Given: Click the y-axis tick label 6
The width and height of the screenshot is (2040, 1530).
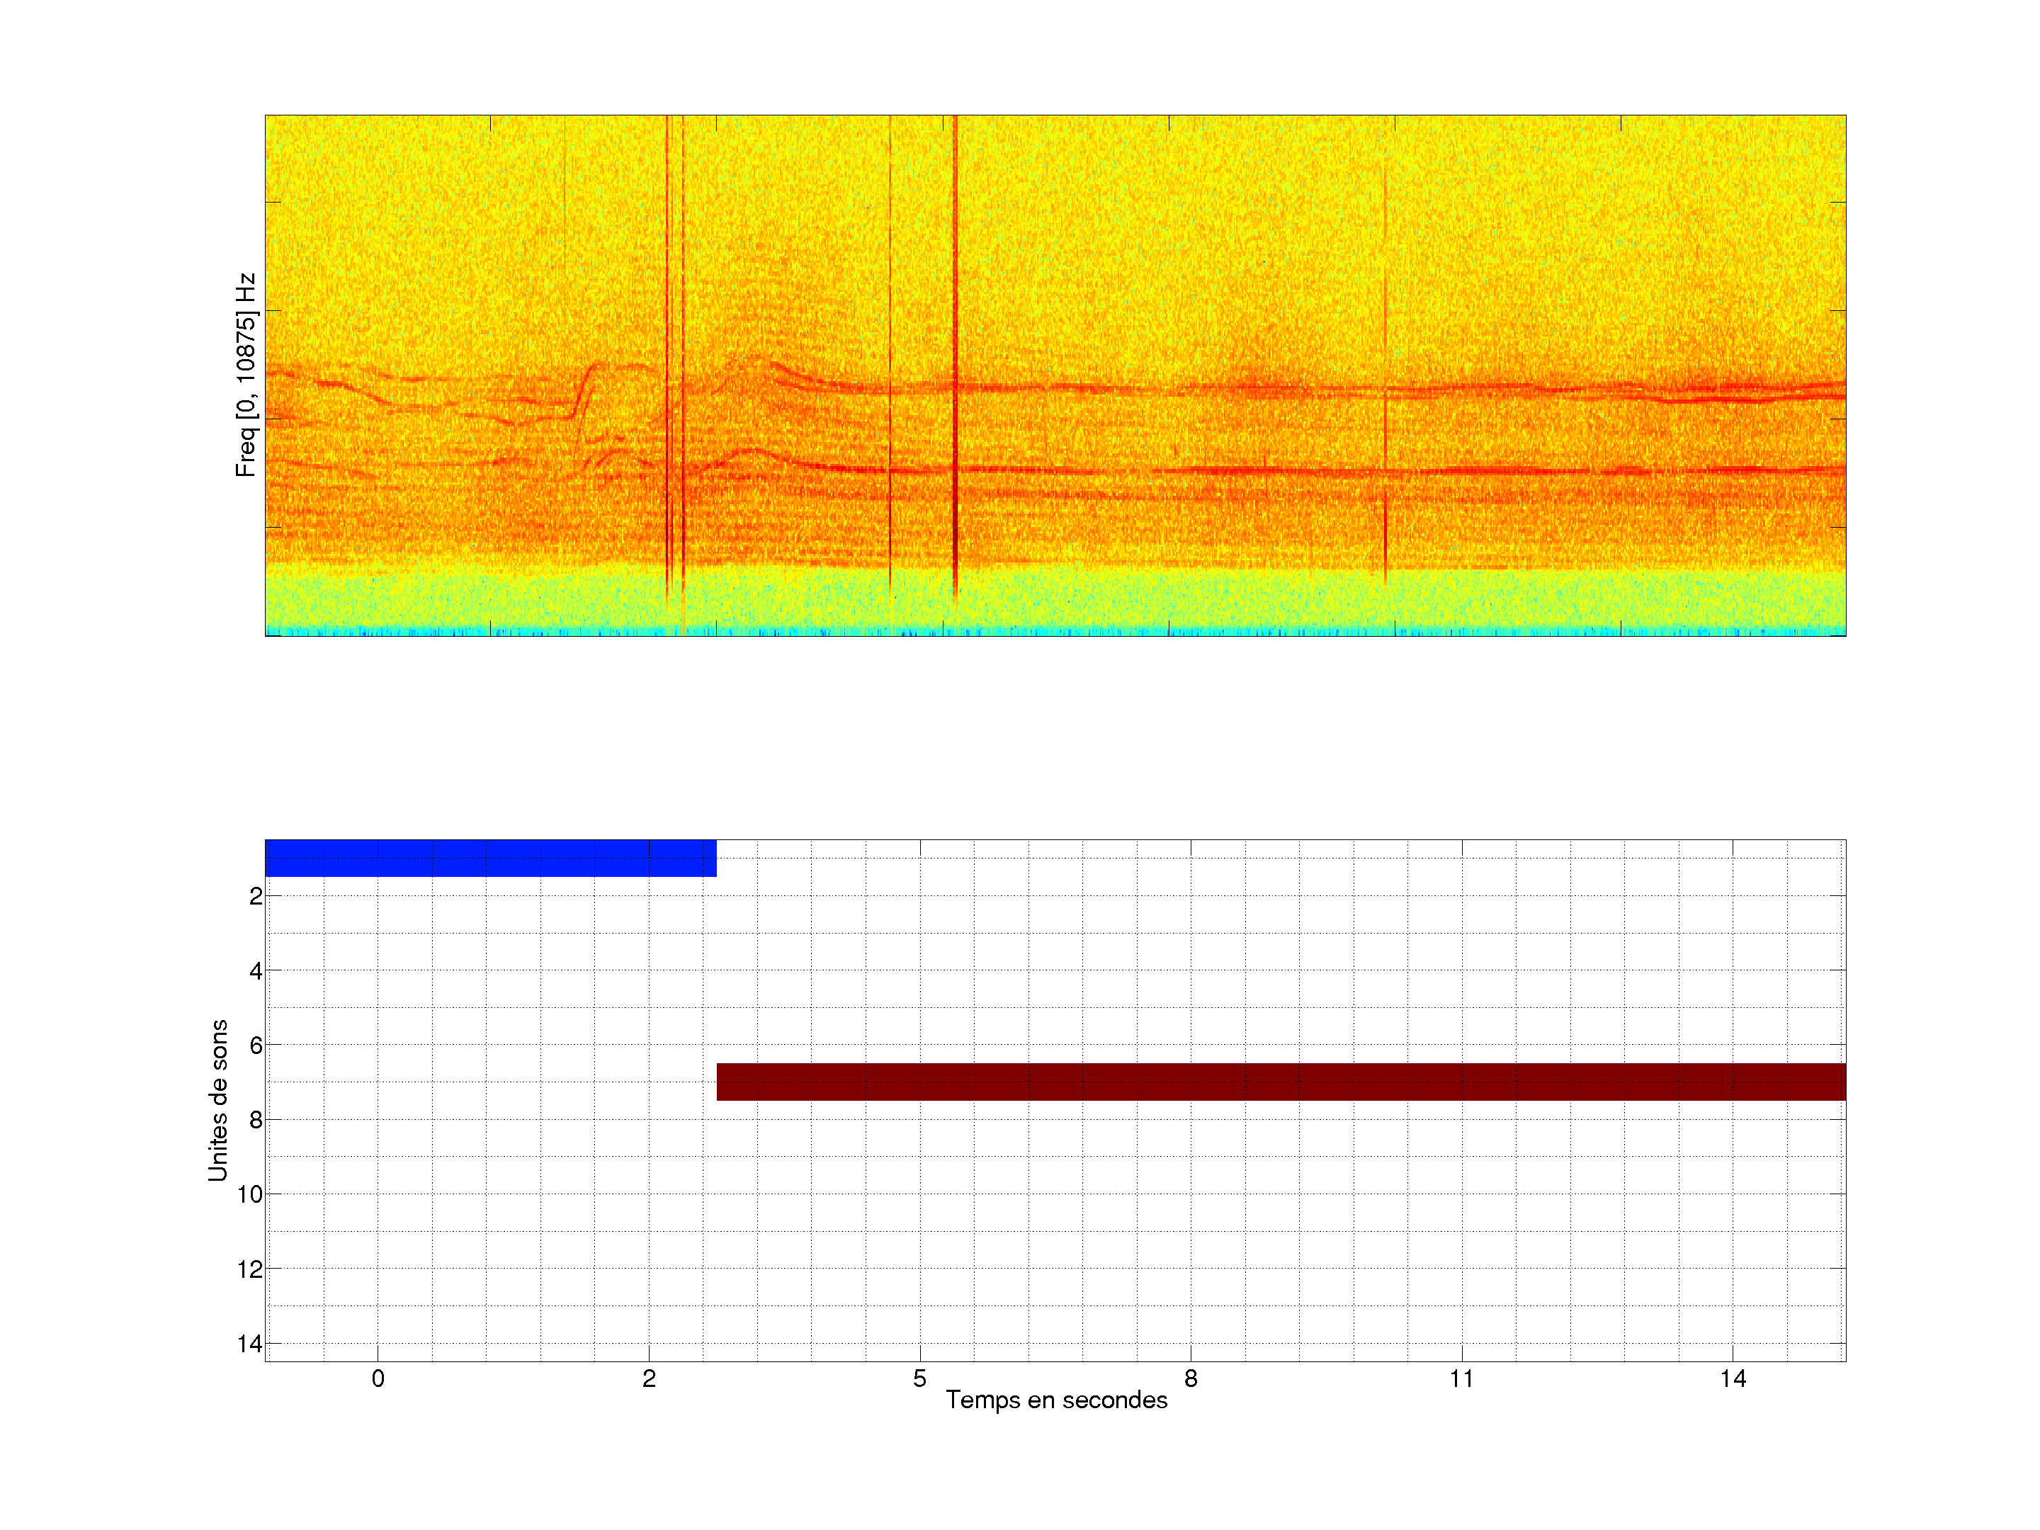Looking at the screenshot, I should [256, 1045].
